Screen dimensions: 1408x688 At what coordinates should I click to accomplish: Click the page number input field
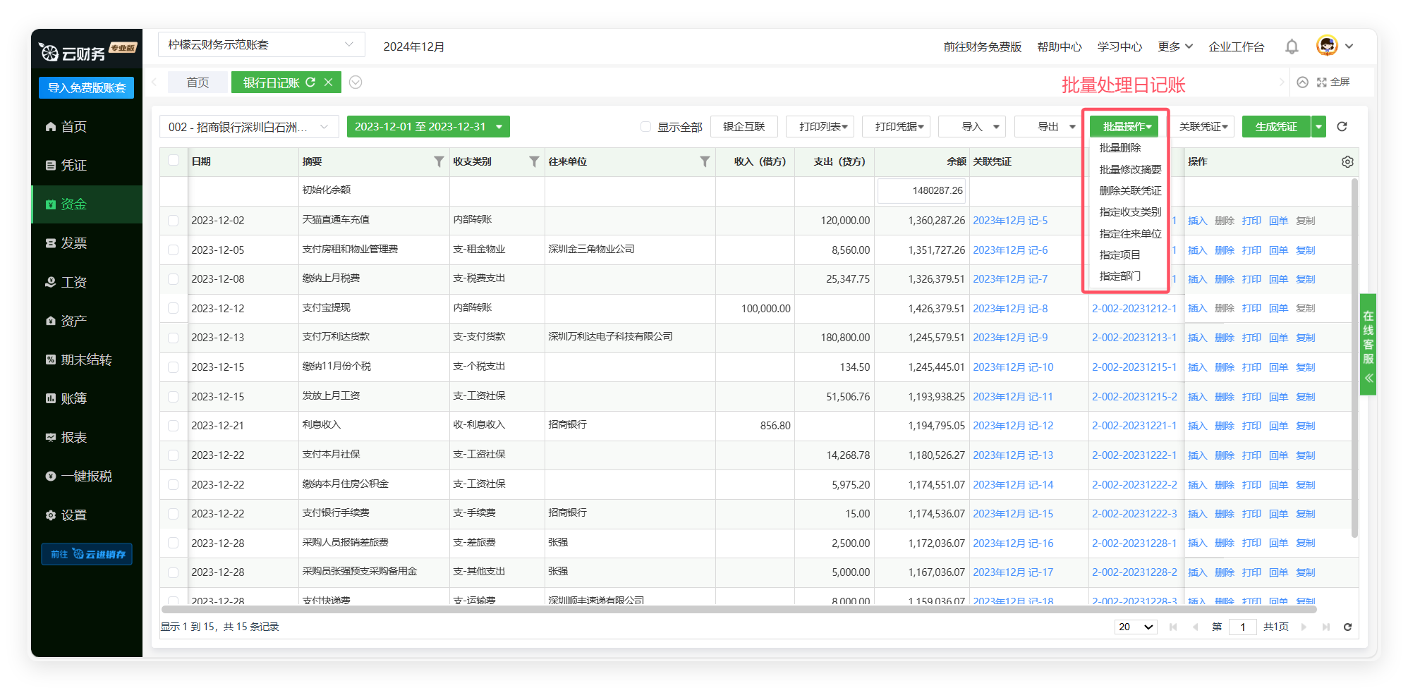point(1242,627)
